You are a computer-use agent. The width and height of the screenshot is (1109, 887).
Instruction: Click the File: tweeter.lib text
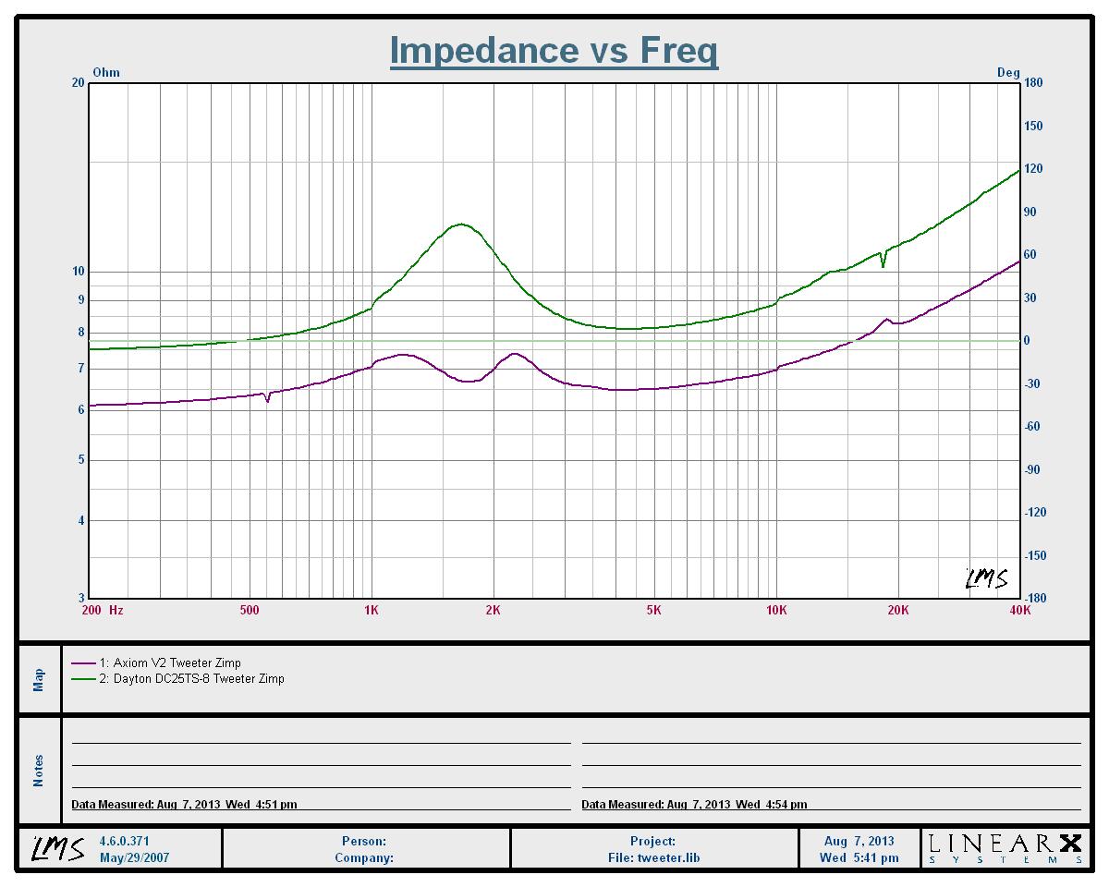pyautogui.click(x=652, y=857)
